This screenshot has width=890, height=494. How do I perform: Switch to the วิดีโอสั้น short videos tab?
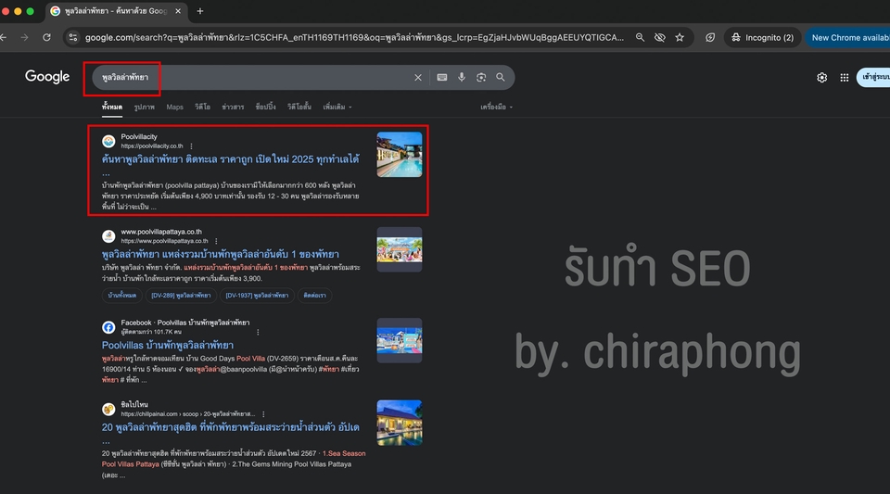[x=299, y=107]
